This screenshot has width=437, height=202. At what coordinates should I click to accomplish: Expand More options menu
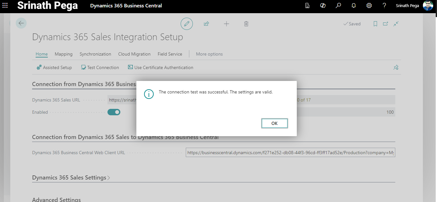coord(209,54)
